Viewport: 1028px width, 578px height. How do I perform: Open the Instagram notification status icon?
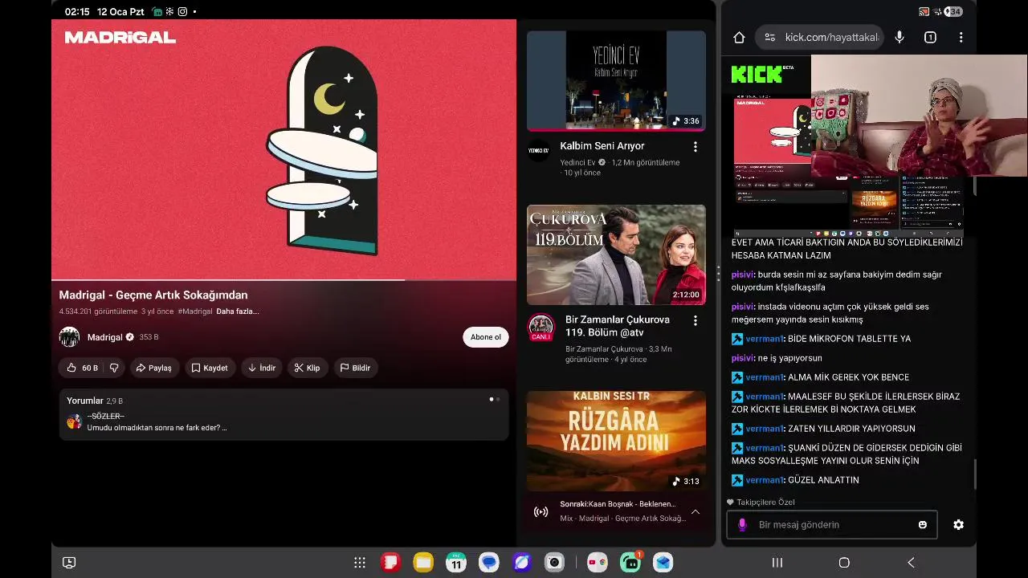click(183, 12)
